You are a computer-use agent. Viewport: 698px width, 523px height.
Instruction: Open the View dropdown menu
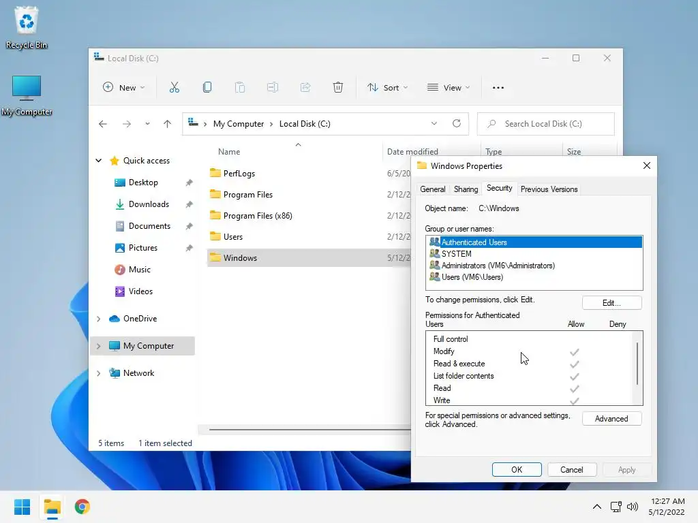(449, 88)
